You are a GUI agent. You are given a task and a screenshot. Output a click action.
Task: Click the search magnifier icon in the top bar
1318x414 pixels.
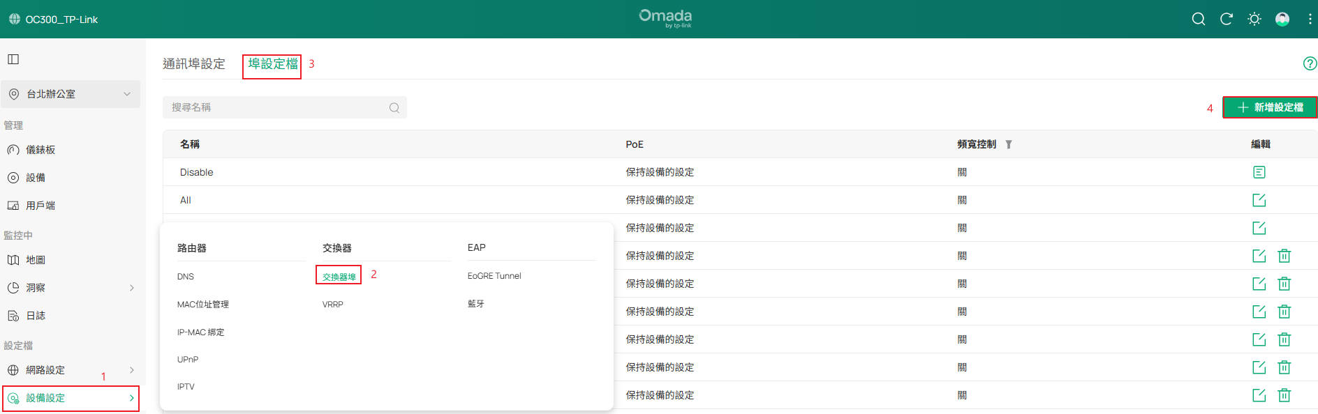point(1198,20)
